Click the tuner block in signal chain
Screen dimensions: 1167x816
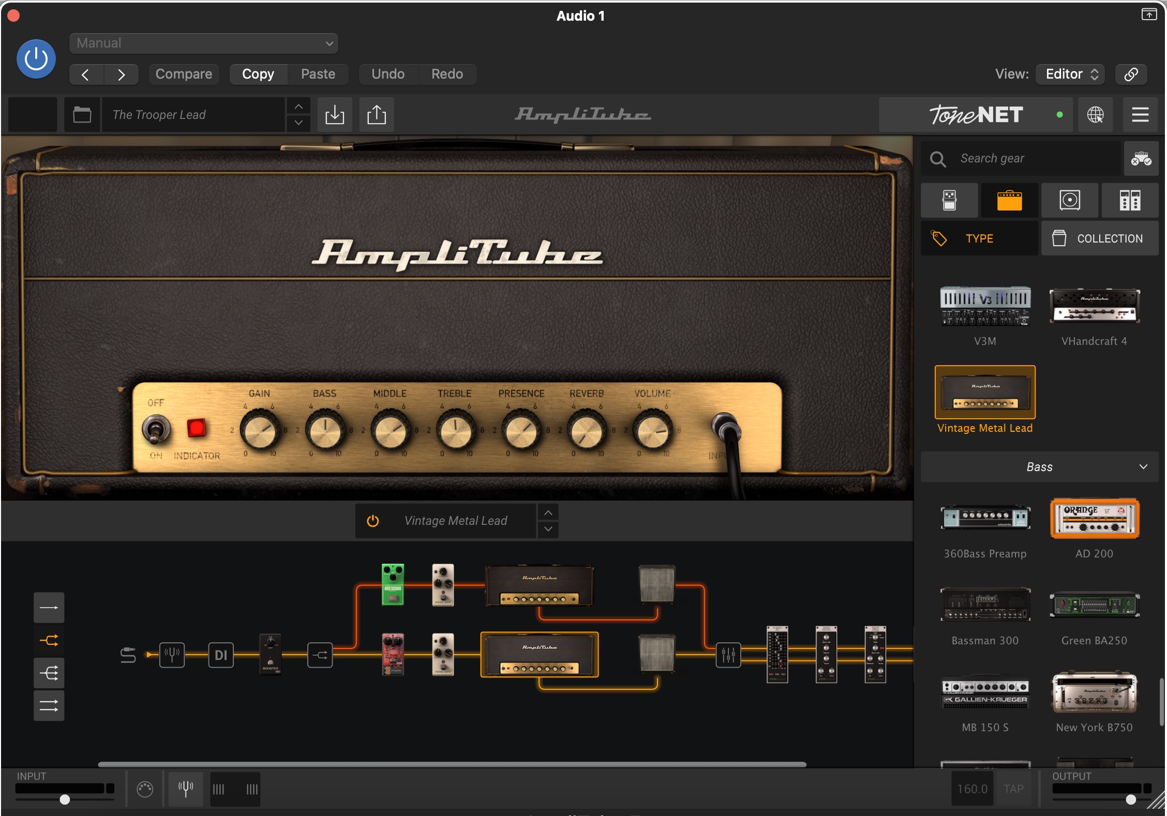172,655
